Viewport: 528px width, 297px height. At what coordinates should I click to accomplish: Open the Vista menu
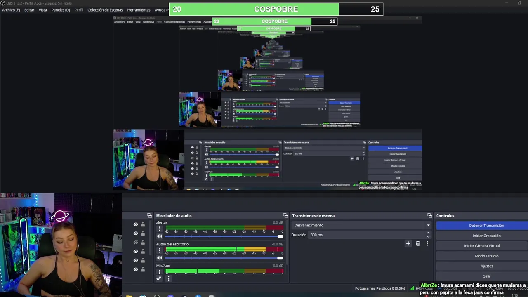(43, 10)
